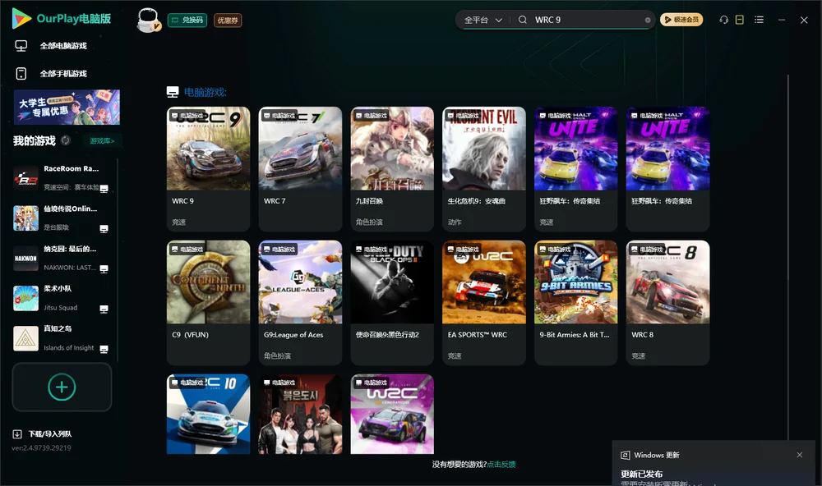
Task: Open the EA SPORTS WRC game card
Action: pyautogui.click(x=484, y=303)
